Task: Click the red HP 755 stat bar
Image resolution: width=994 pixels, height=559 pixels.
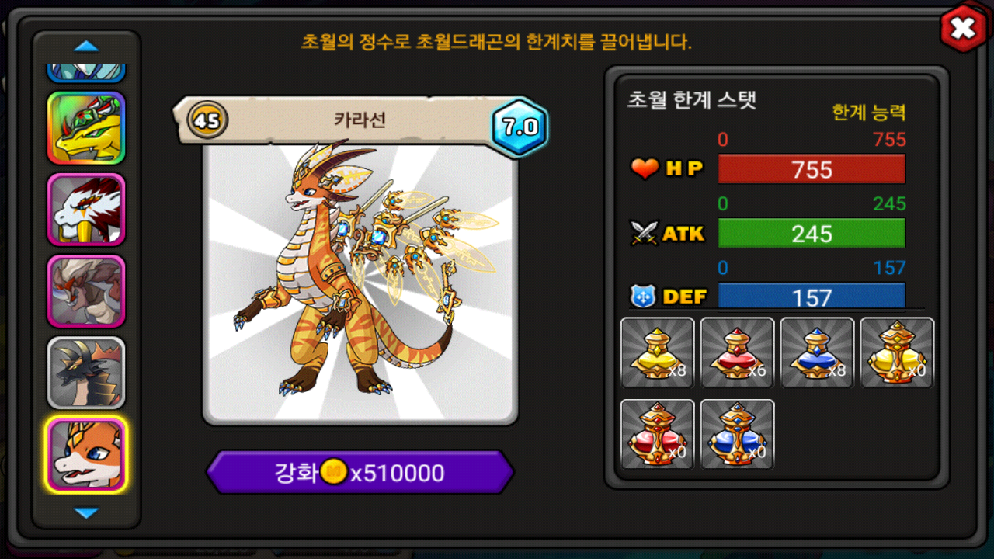Action: click(x=812, y=169)
